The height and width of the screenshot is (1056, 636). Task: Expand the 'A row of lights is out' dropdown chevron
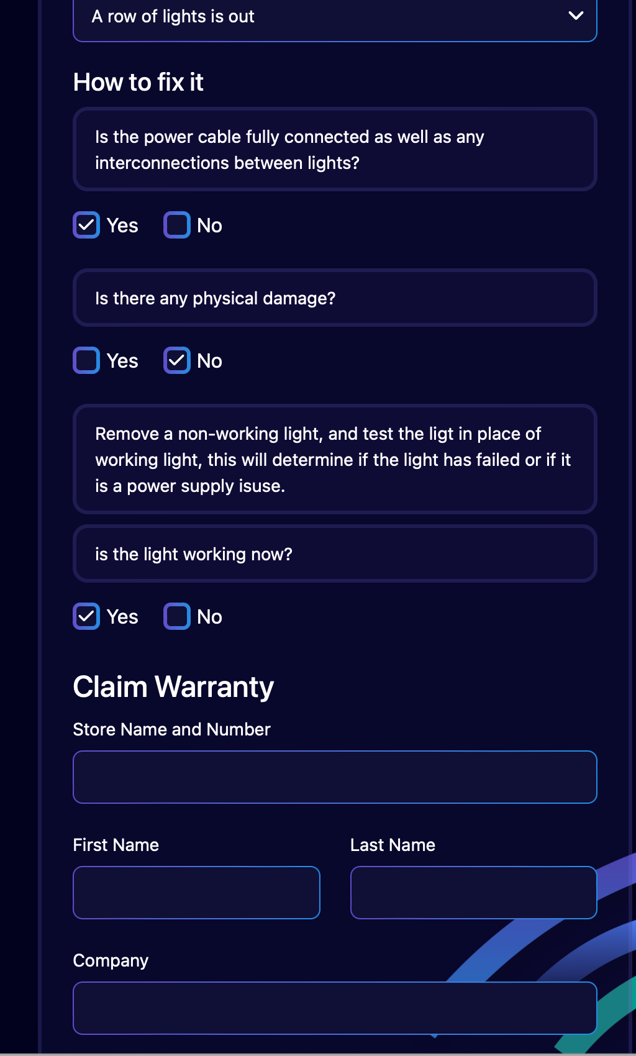(576, 16)
